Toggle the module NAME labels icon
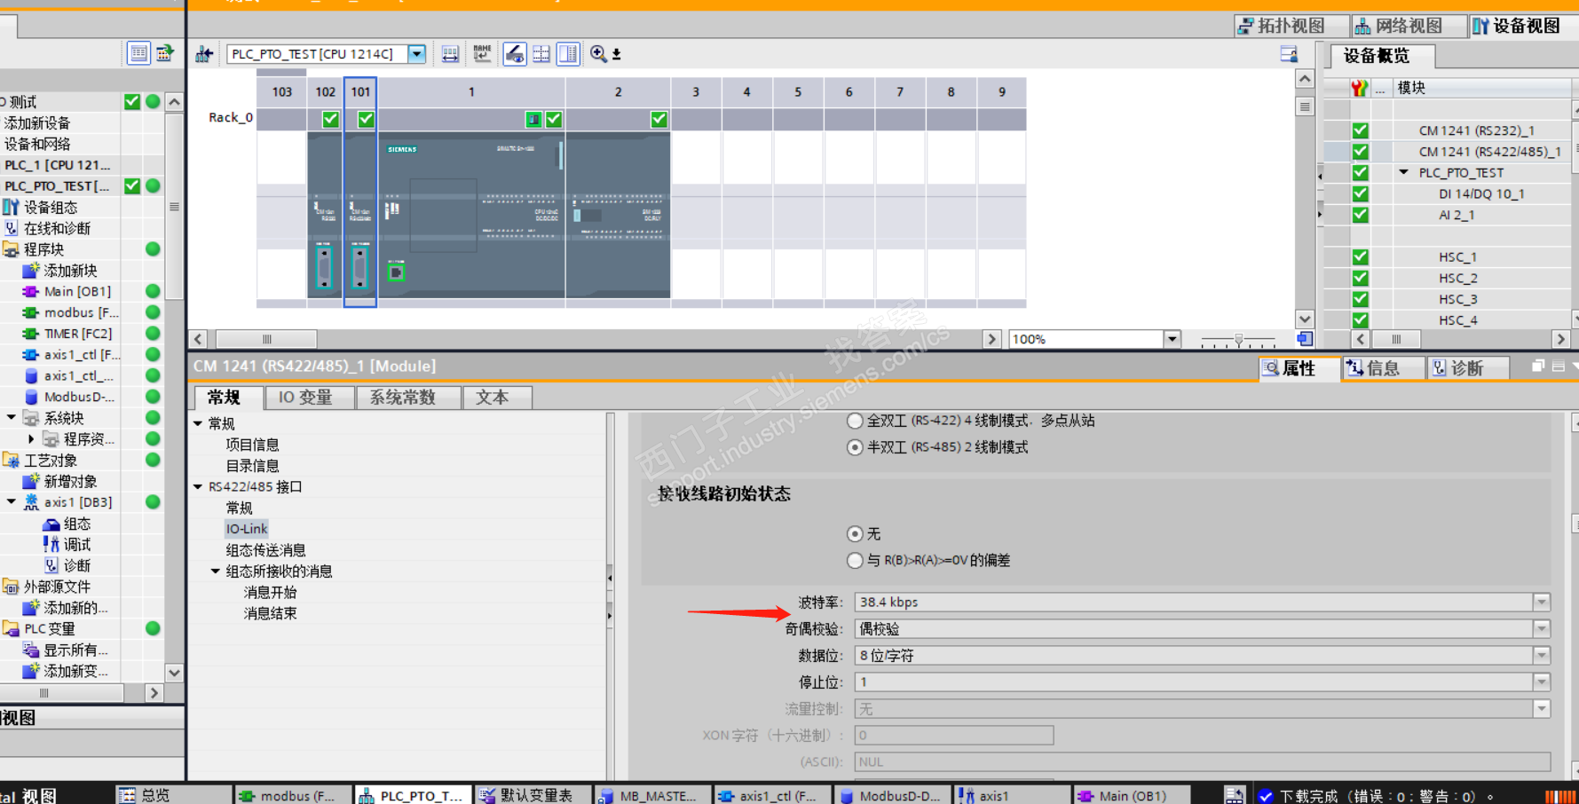 coord(482,54)
